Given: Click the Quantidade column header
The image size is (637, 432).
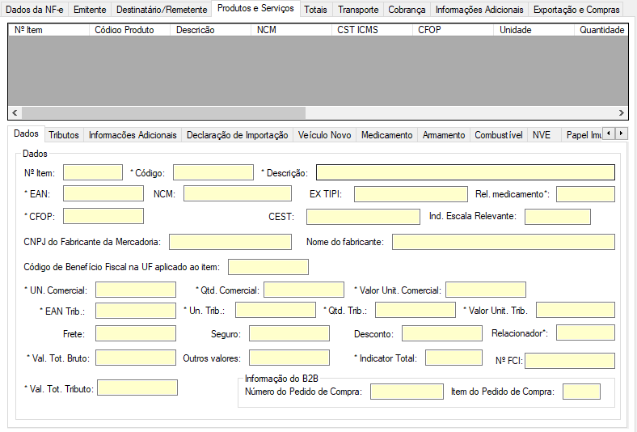Looking at the screenshot, I should click(x=601, y=30).
